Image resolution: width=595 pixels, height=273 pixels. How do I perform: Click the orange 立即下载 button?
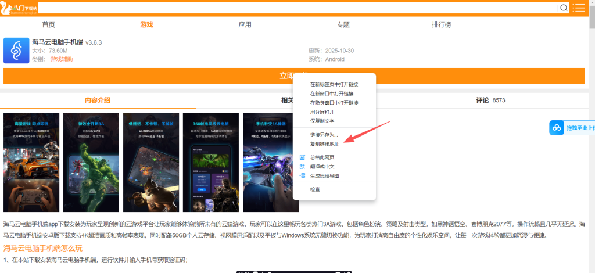click(294, 76)
